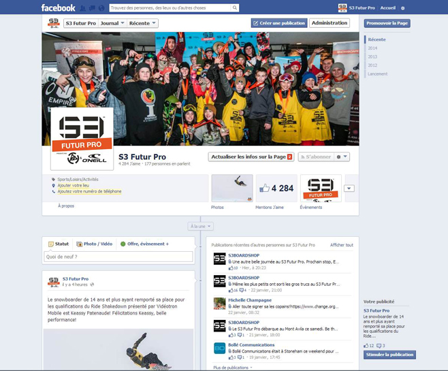The height and width of the screenshot is (371, 448).
Task: Open the Journal dropdown
Action: 112,23
